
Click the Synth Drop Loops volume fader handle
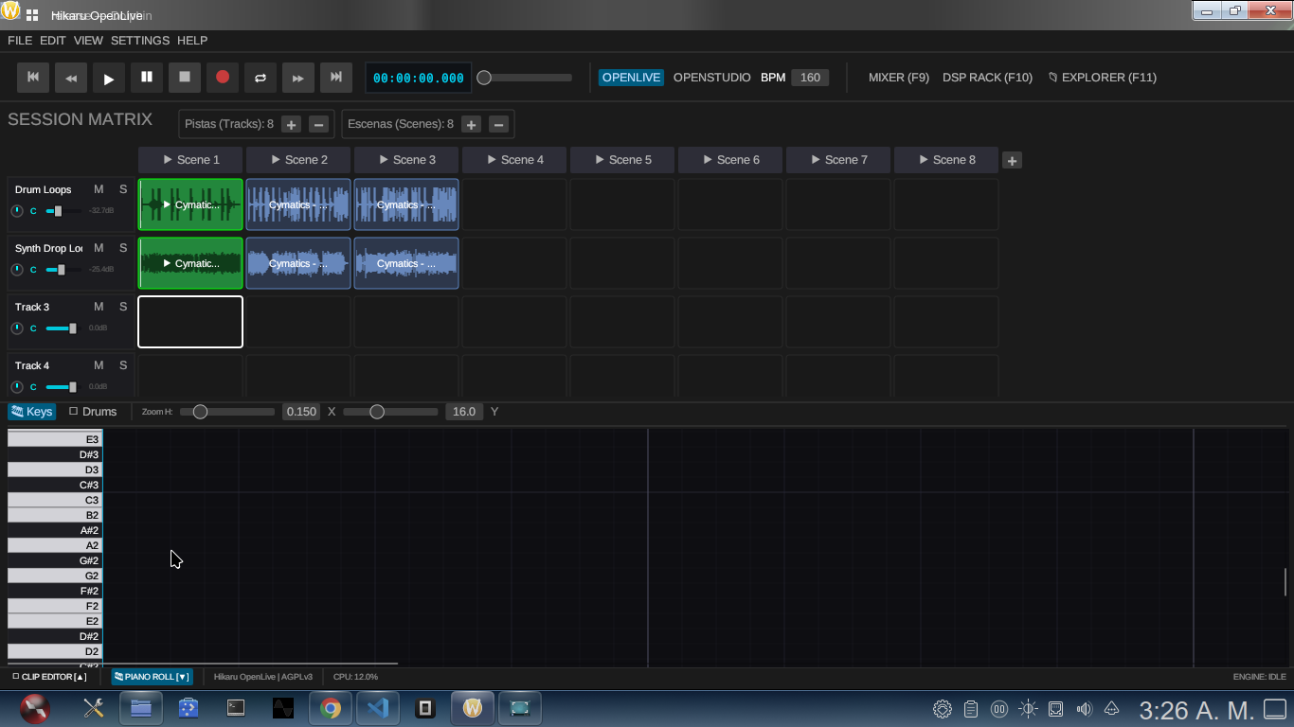(62, 270)
